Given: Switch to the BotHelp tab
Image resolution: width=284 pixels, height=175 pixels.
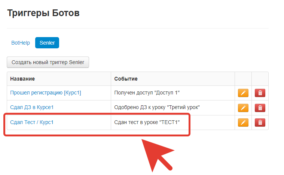Looking at the screenshot, I should tap(21, 43).
